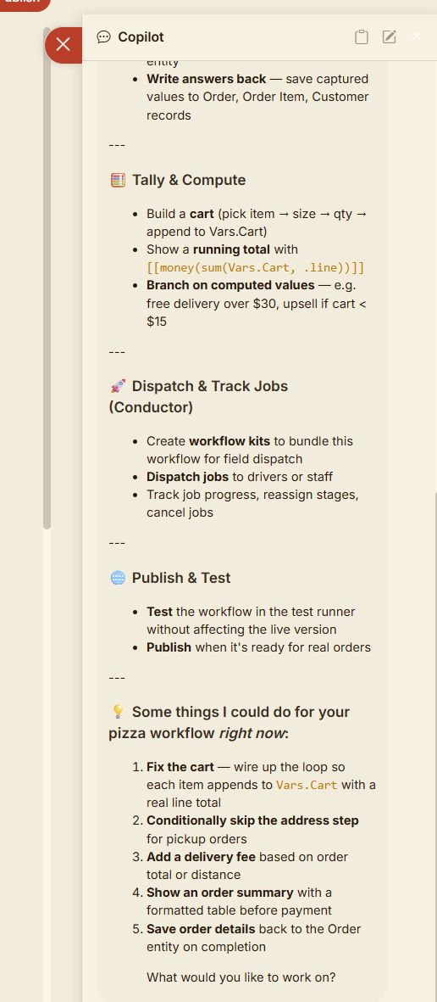Click the orange Vars.Cart code text
The image size is (437, 1002).
[307, 785]
